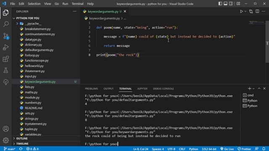Close the terminal panel

click(x=264, y=89)
